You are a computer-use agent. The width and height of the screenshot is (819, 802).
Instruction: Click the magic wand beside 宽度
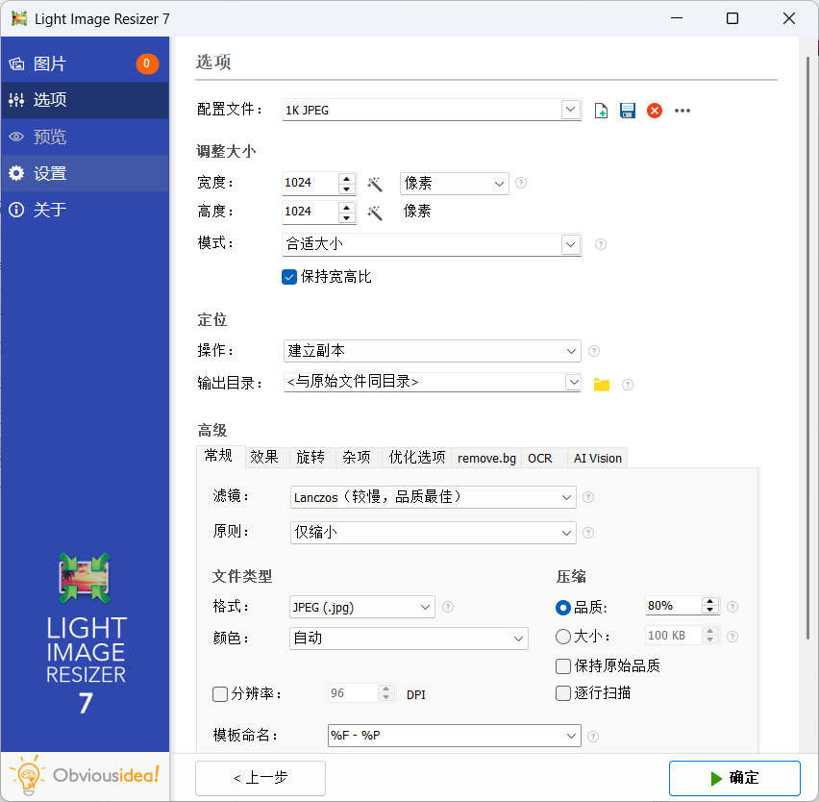click(x=375, y=184)
